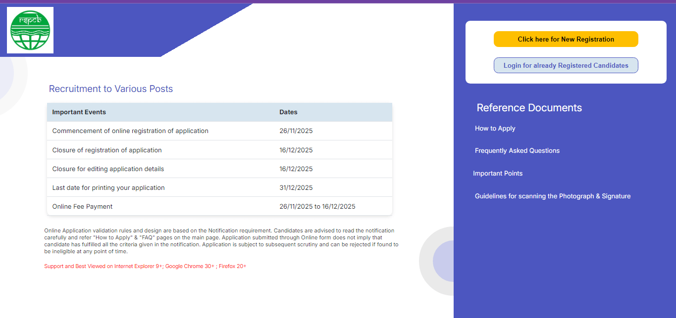
Task: Click the RSPCB logo
Action: click(30, 30)
